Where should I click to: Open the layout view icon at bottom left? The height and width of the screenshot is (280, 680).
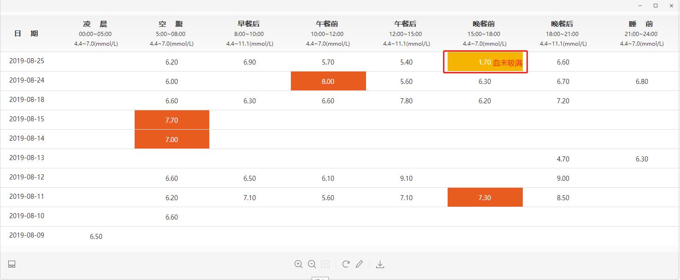tap(12, 264)
